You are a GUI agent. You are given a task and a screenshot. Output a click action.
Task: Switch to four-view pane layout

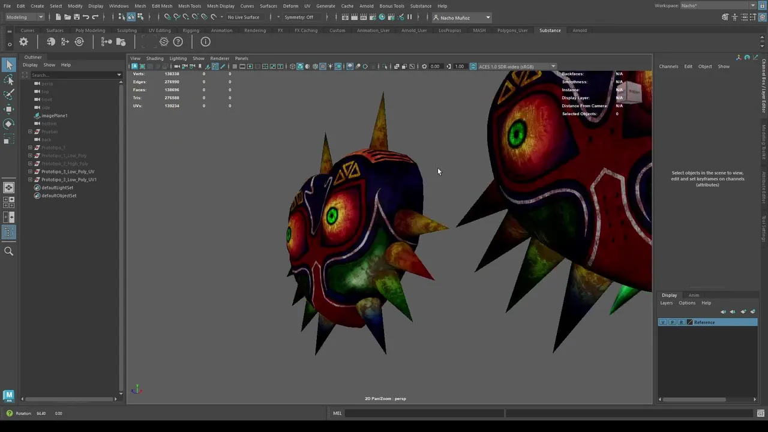coord(9,203)
